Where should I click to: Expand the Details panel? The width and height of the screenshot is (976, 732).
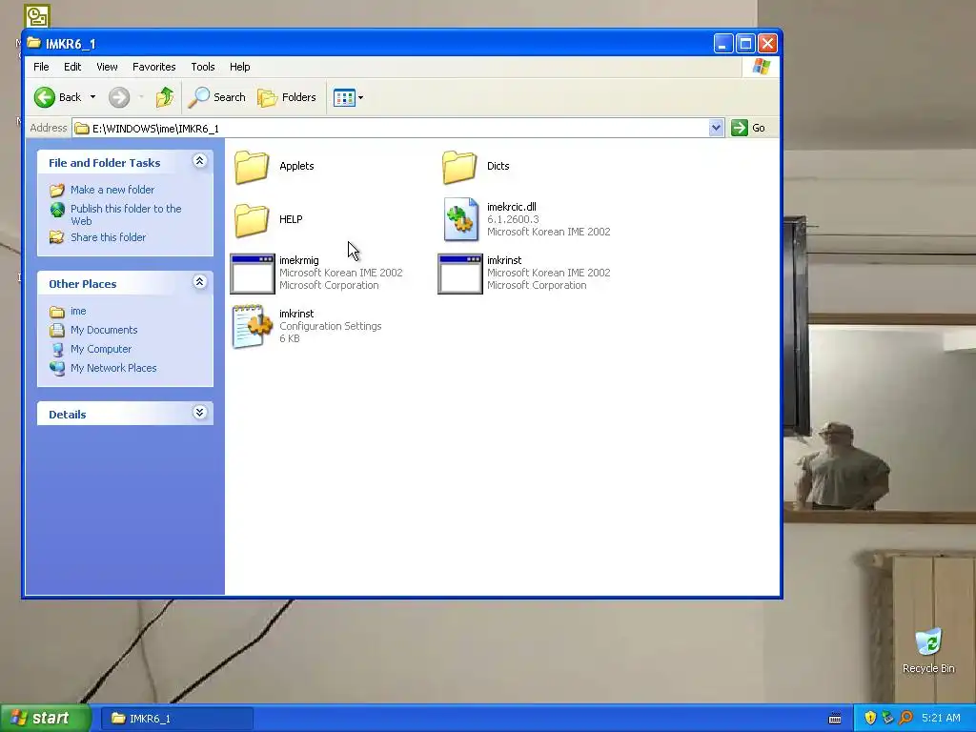click(199, 413)
